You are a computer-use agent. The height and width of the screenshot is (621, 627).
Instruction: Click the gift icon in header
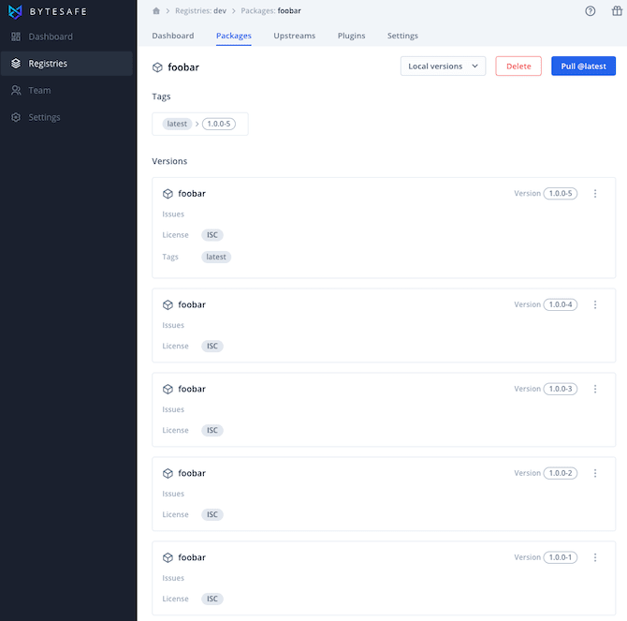pos(617,11)
